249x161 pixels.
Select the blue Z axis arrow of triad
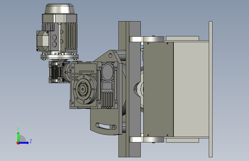coord(24,143)
